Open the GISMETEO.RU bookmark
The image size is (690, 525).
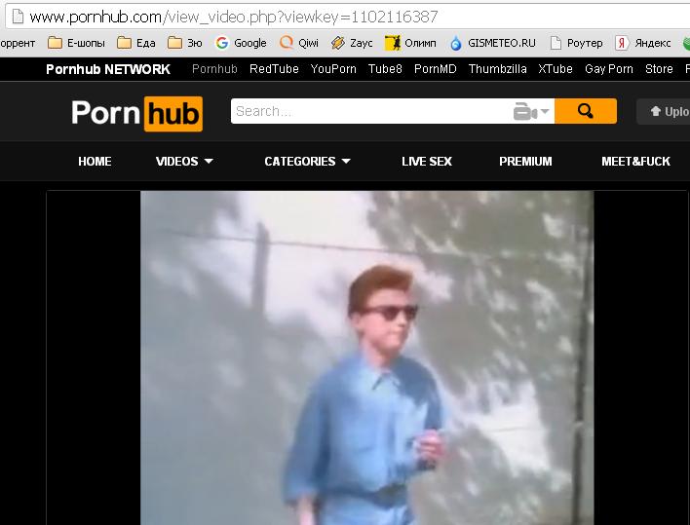coord(493,43)
